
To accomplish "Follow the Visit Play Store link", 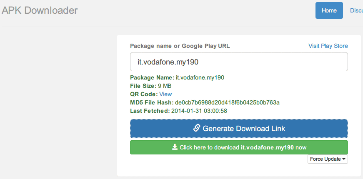I will [328, 46].
